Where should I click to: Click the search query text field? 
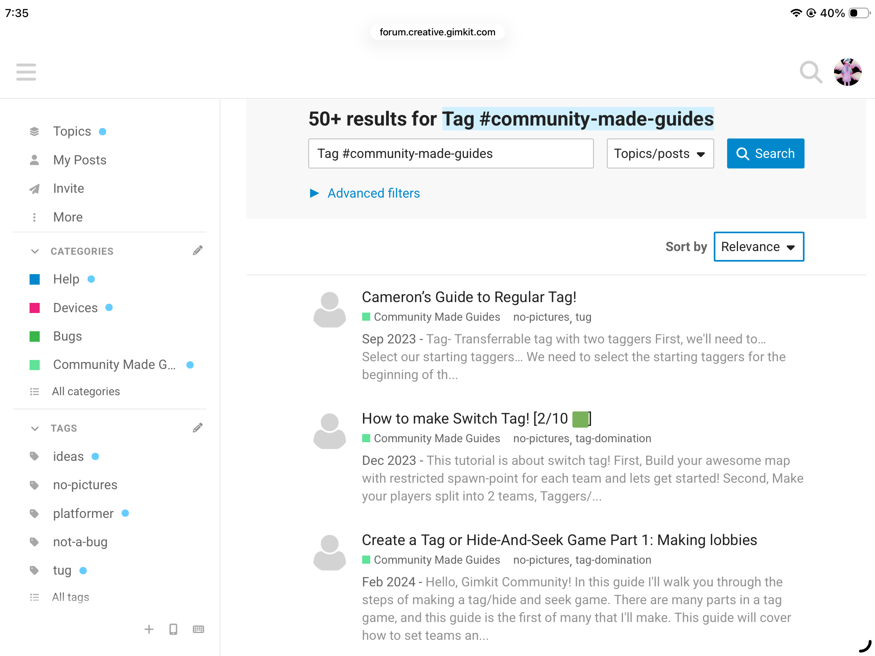pos(450,153)
